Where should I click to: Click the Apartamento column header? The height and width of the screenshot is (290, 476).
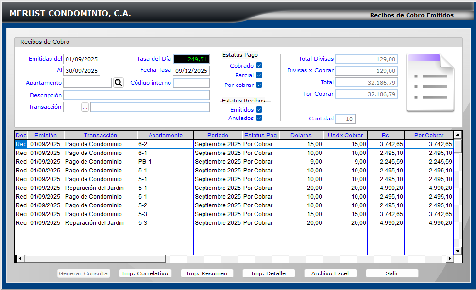point(165,136)
